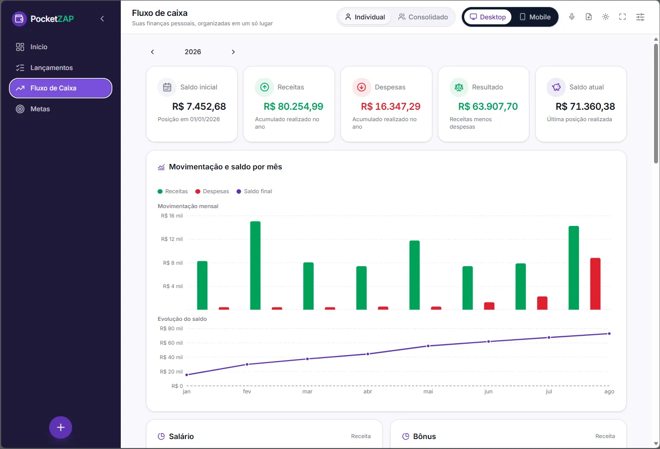Click the year label 2026

tap(193, 52)
